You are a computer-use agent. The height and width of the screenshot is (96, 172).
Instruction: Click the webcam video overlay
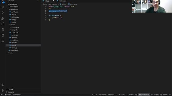(x=152, y=6)
